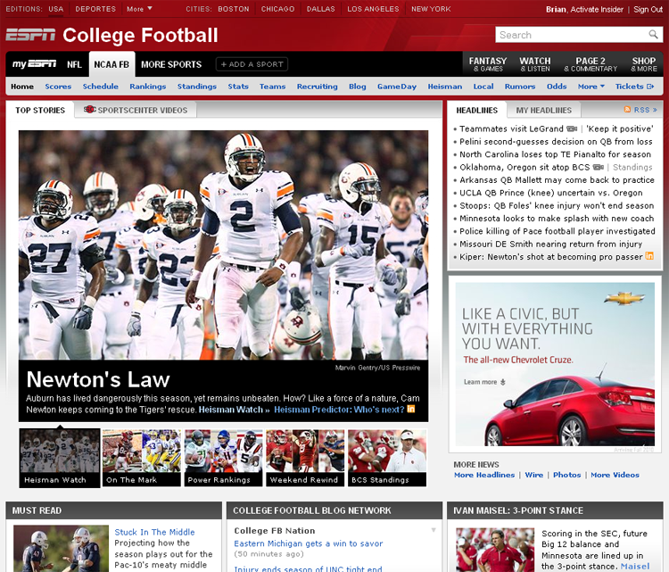Image resolution: width=669 pixels, height=572 pixels.
Task: Click Activate Insider link
Action: pyautogui.click(x=597, y=10)
